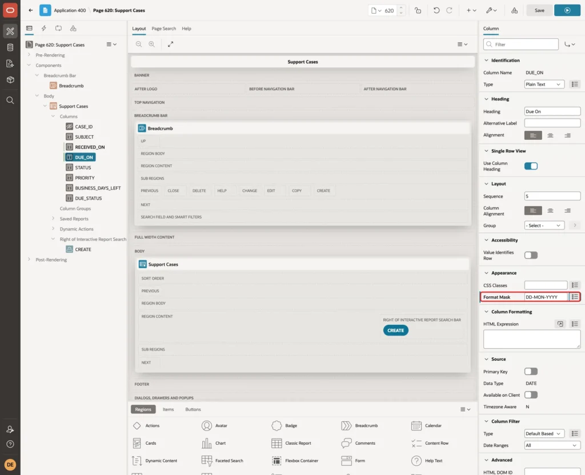Enable the Available on Client switch

click(531, 395)
